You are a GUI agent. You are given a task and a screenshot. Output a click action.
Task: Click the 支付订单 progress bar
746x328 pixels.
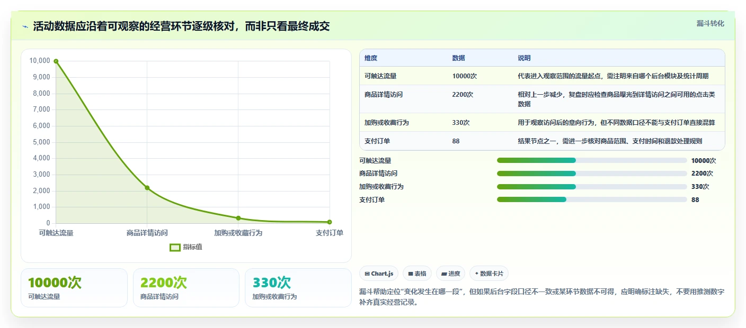point(592,199)
